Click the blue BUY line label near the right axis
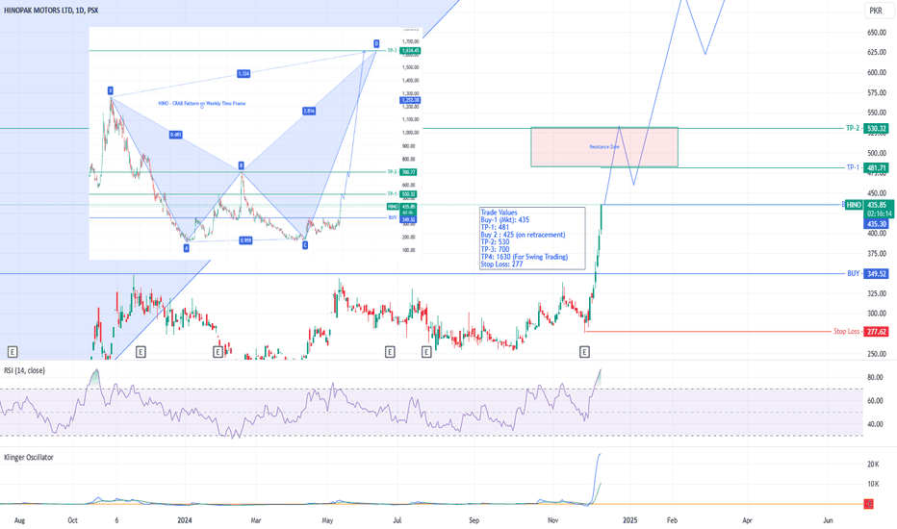Image resolution: width=897 pixels, height=529 pixels. (x=853, y=274)
